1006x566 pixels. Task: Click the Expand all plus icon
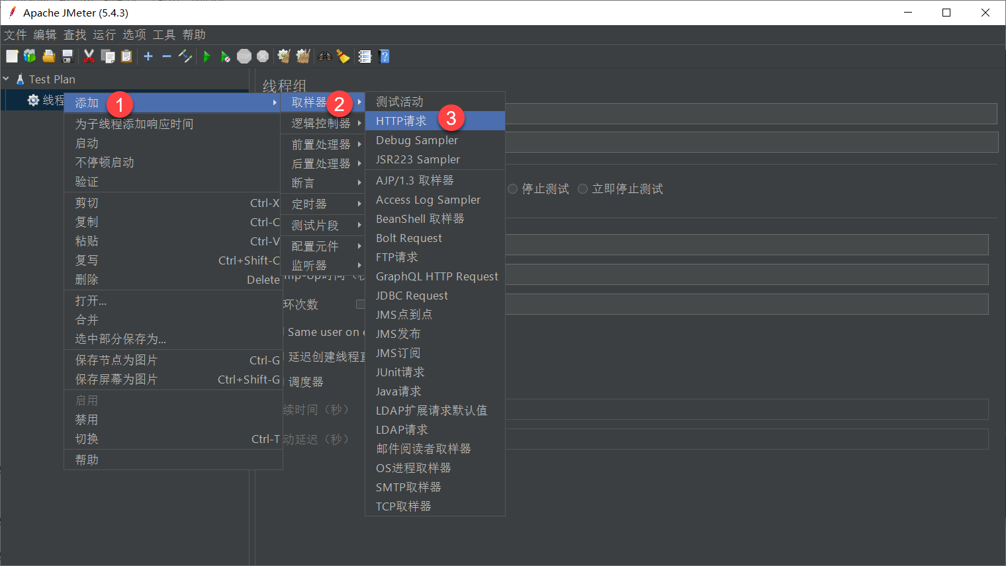click(148, 56)
